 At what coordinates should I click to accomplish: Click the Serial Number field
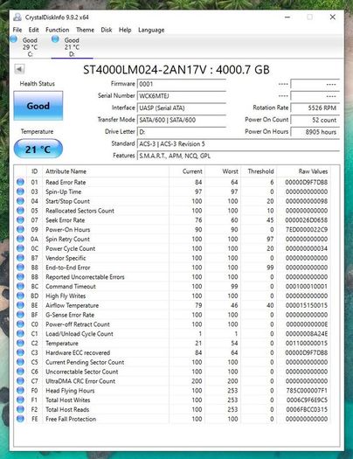[x=182, y=96]
